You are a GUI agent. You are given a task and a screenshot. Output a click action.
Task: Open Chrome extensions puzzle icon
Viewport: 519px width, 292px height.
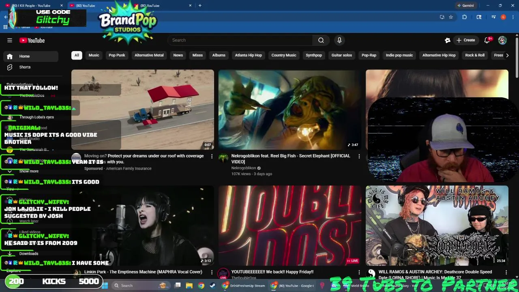464,17
